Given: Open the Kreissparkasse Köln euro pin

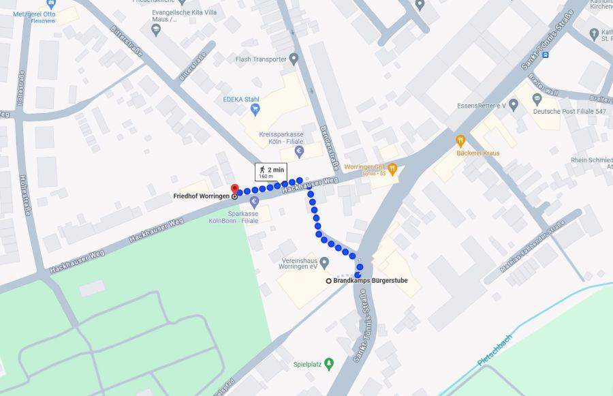Looking at the screenshot, I should (299, 152).
